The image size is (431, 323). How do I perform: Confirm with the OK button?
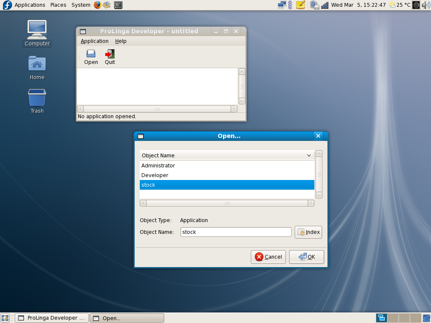point(306,257)
